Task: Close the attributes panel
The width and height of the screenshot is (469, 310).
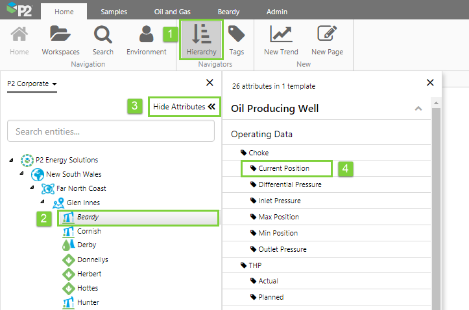Action: tap(430, 83)
